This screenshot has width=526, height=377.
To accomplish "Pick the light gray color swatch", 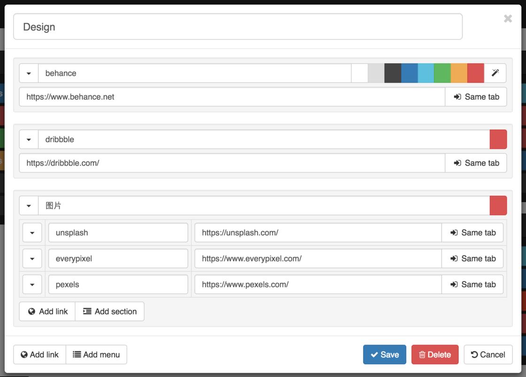I will (x=376, y=73).
